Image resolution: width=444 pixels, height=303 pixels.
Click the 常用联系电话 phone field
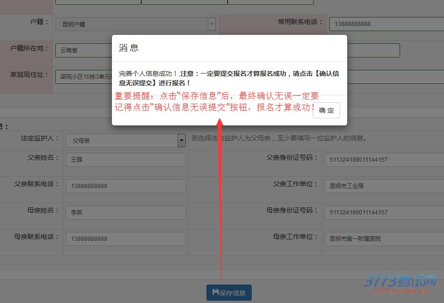click(x=386, y=24)
